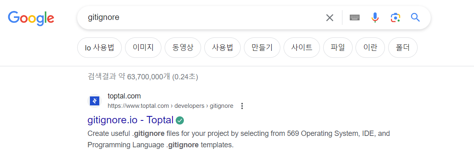Select the 'Io 사용법' filter chip
The image size is (474, 166).
[x=99, y=48]
